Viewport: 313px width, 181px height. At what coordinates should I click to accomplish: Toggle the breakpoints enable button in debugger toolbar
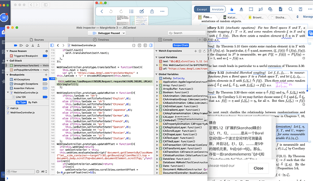click(x=15, y=45)
